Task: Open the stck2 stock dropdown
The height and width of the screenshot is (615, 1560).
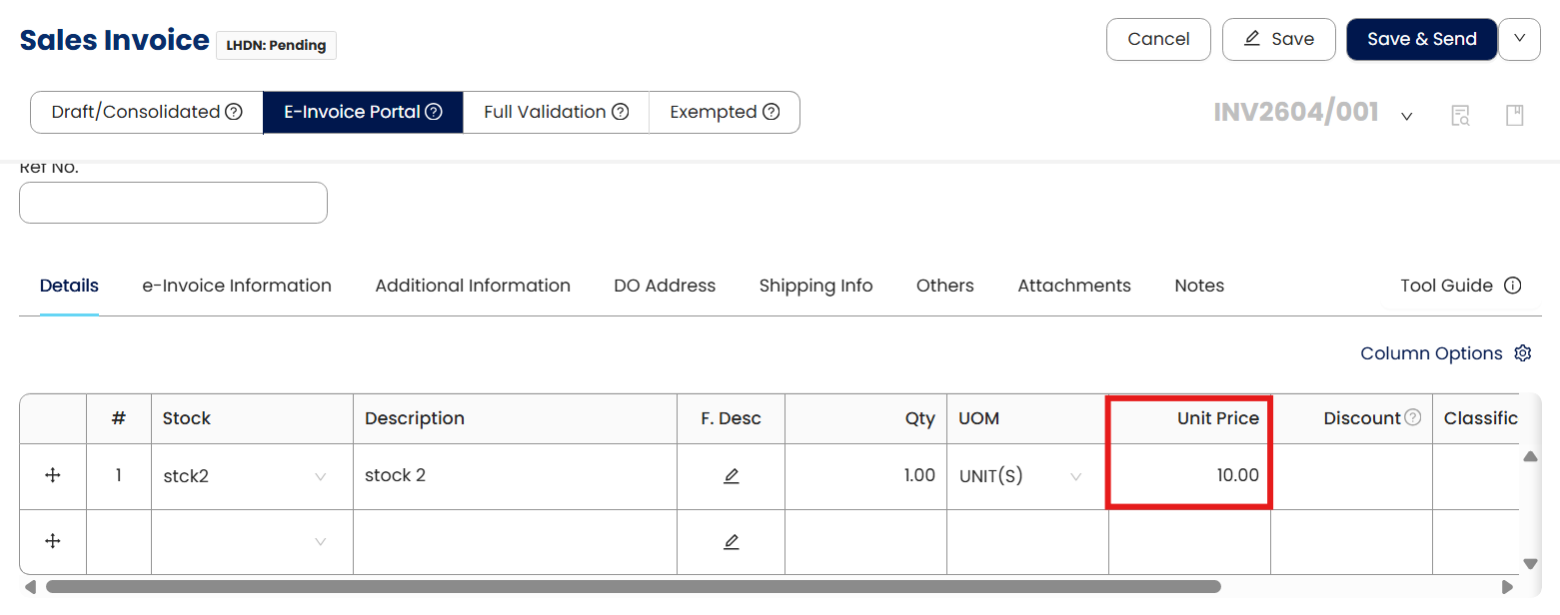Action: coord(321,477)
